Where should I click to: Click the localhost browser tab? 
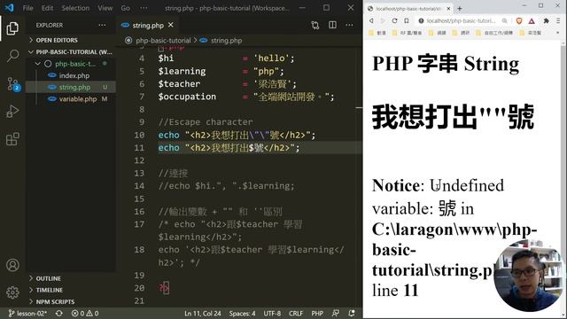coord(408,9)
